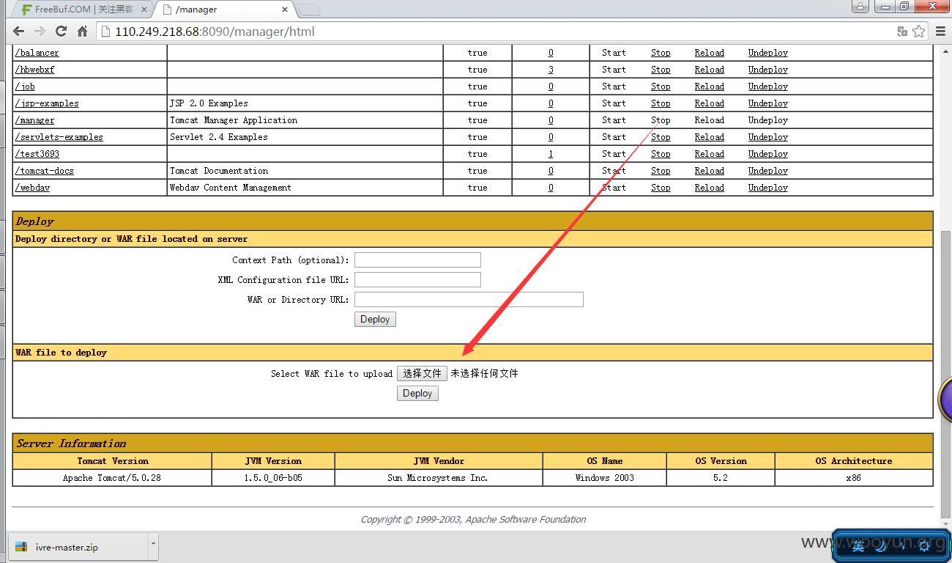Open the Chrome user profile button

(x=860, y=6)
